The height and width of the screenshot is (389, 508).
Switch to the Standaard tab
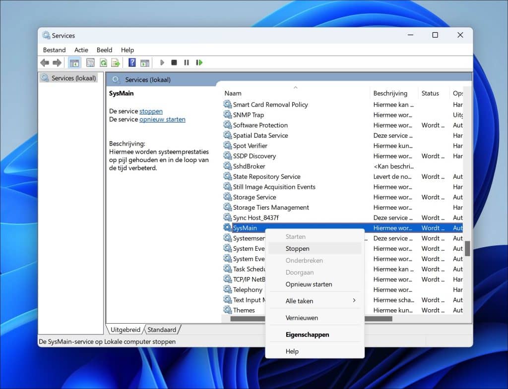point(162,330)
